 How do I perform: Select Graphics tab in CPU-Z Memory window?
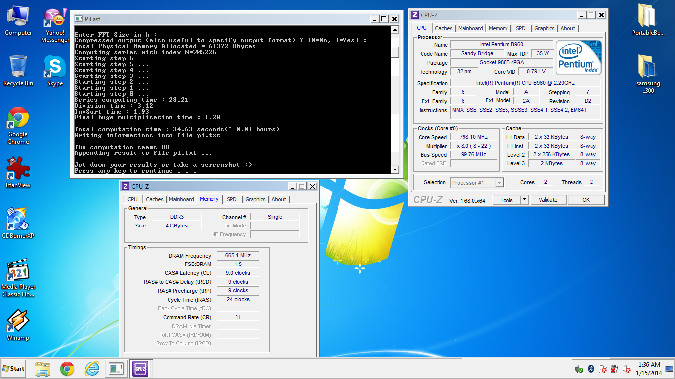coord(255,199)
